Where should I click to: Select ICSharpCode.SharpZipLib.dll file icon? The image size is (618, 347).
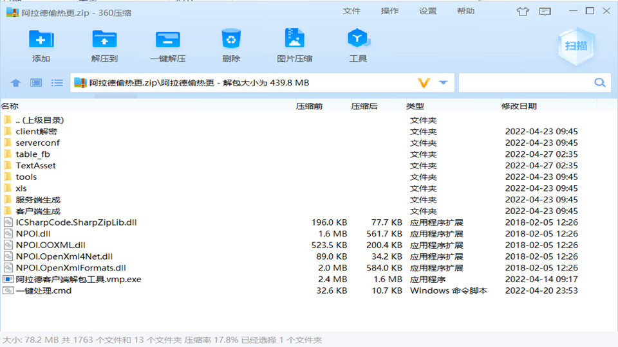click(x=8, y=222)
